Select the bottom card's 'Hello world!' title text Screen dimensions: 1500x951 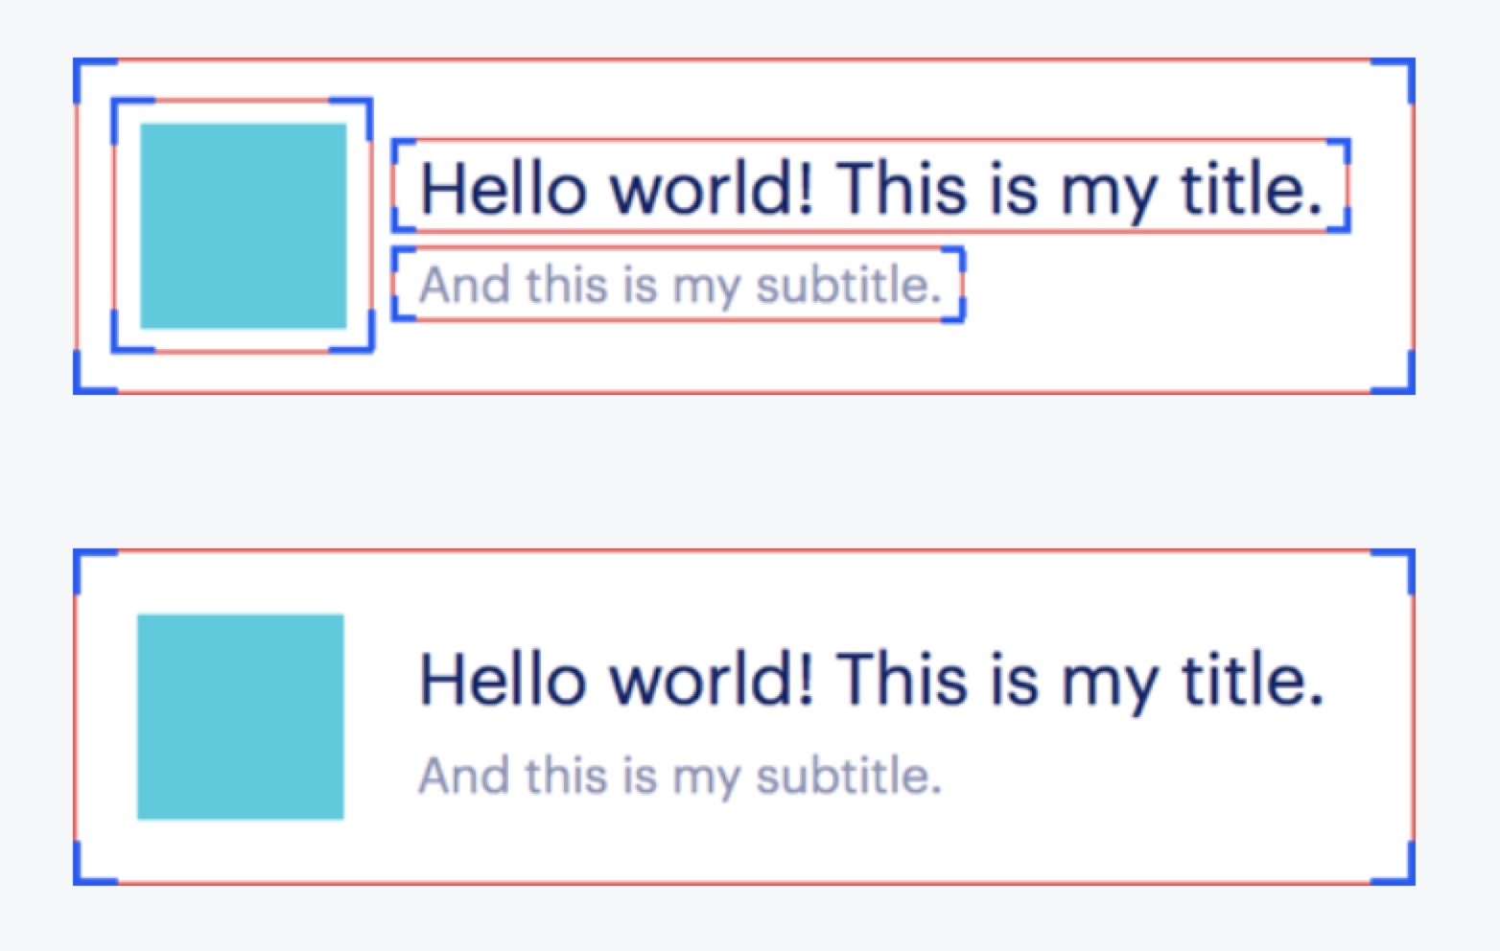coord(871,679)
